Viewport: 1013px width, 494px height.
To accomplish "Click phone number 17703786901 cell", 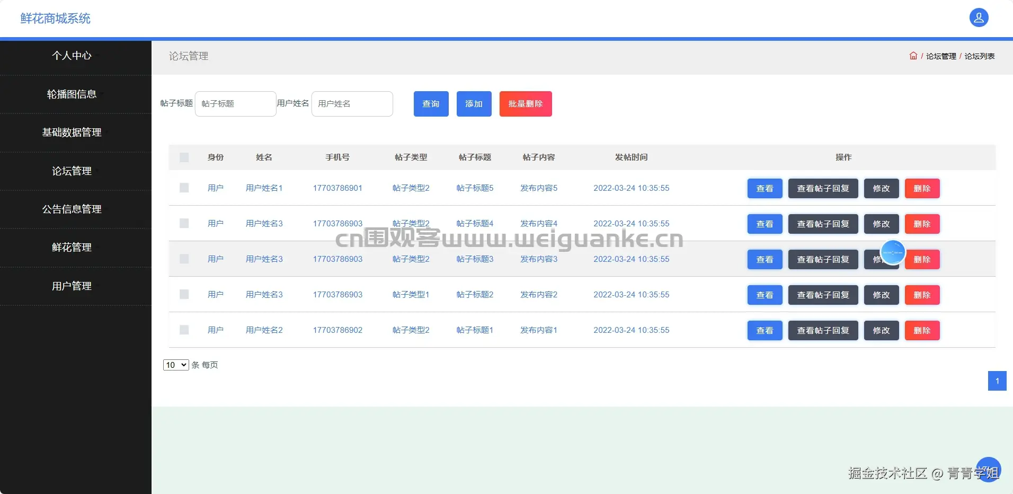I will click(337, 188).
